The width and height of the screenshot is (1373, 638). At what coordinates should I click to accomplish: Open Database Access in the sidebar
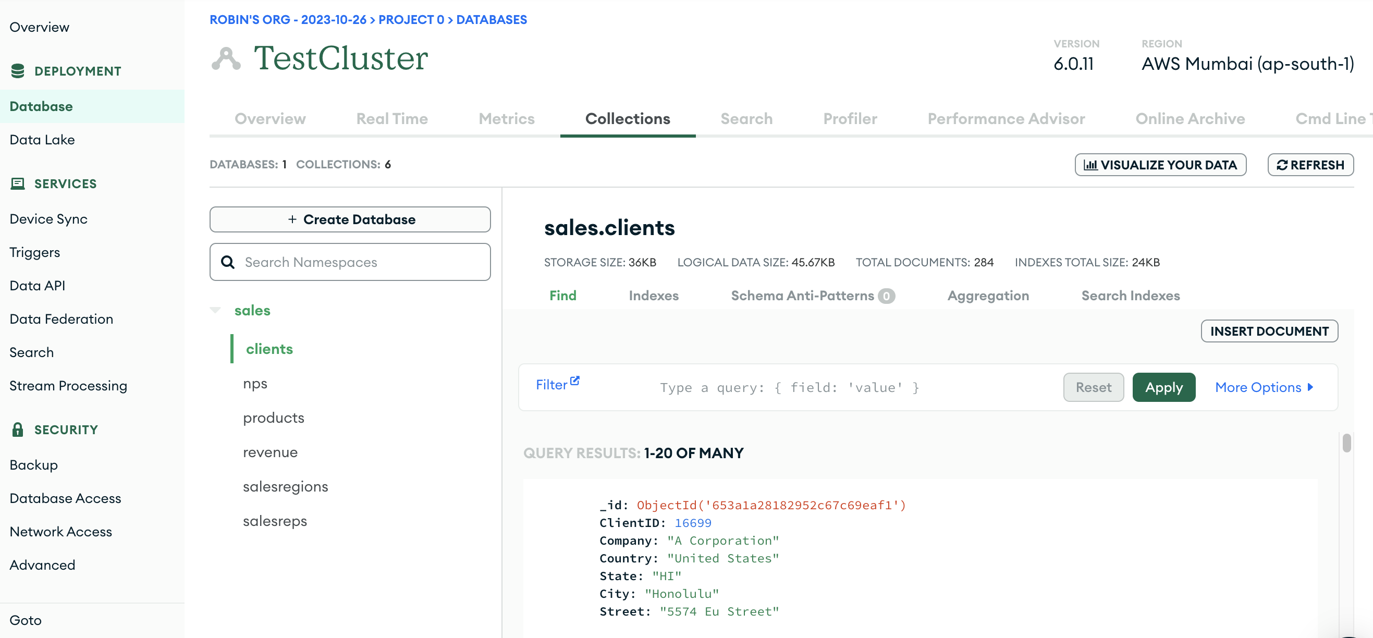(65, 498)
